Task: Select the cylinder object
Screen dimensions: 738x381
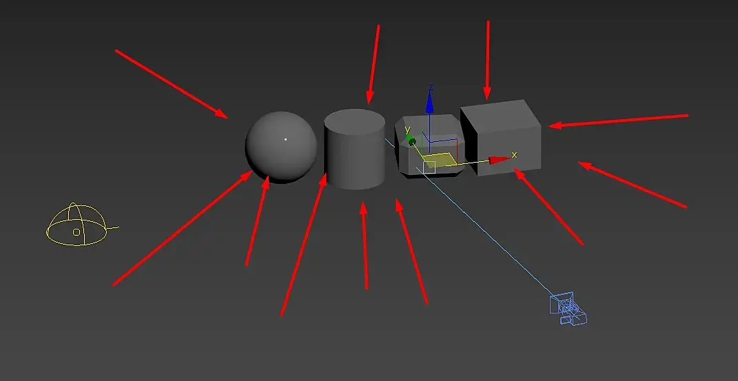Action: [354, 149]
